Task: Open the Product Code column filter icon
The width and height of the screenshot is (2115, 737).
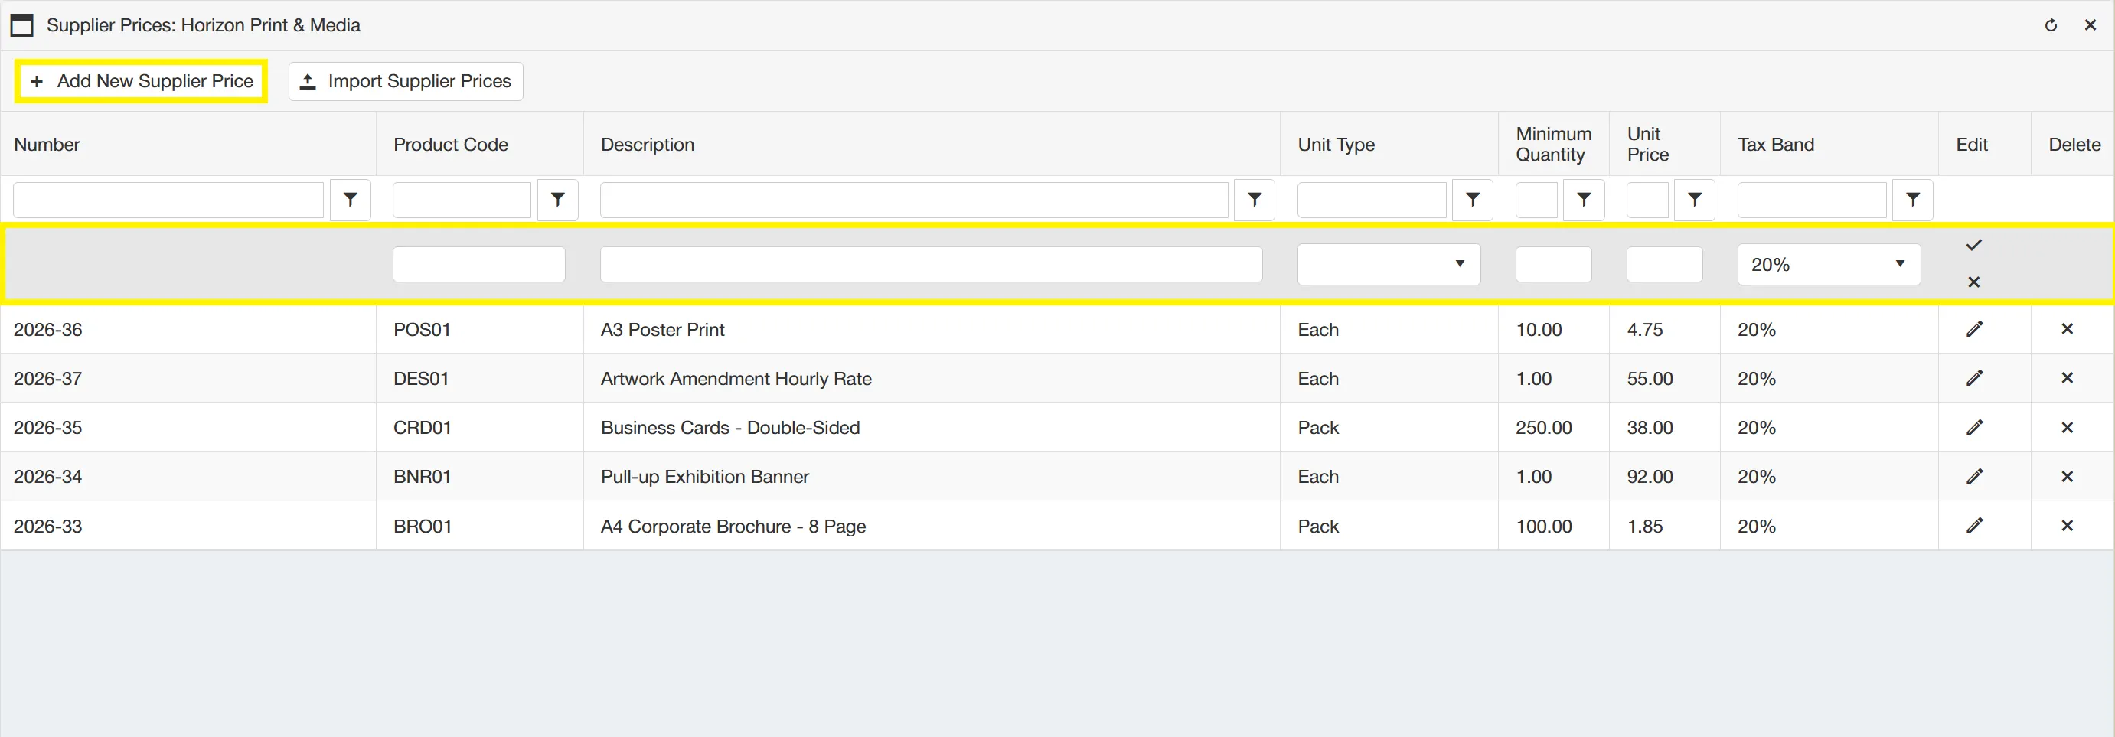Action: pyautogui.click(x=557, y=200)
